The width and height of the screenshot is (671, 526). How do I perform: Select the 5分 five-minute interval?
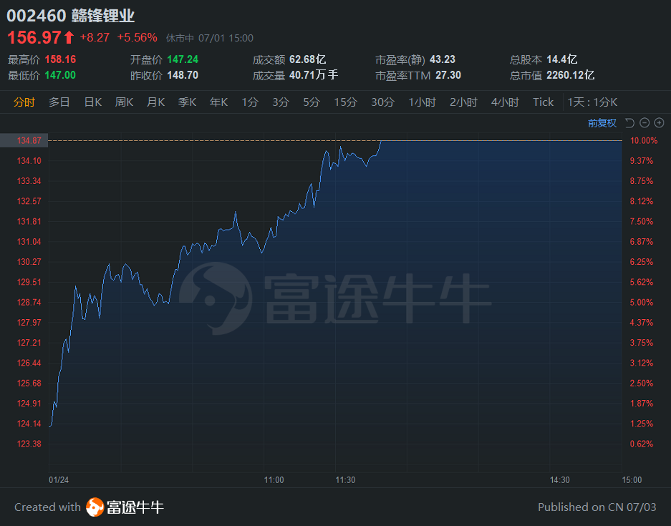tap(311, 102)
